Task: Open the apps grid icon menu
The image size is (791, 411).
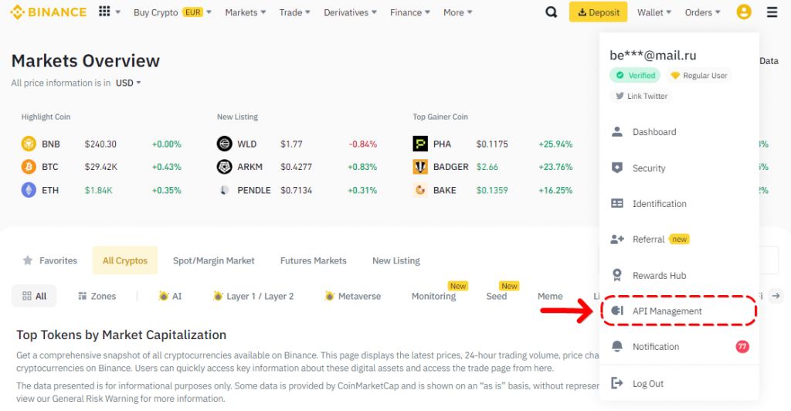Action: (x=105, y=12)
